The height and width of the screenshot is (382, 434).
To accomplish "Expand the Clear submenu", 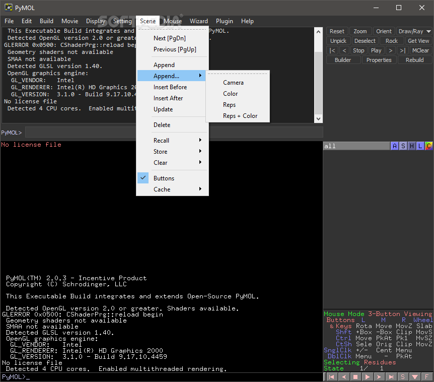I will click(172, 163).
